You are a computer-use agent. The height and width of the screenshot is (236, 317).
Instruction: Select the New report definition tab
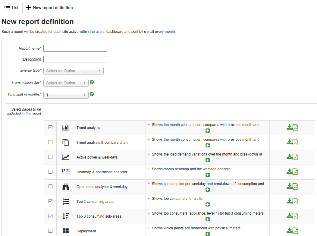click(49, 8)
